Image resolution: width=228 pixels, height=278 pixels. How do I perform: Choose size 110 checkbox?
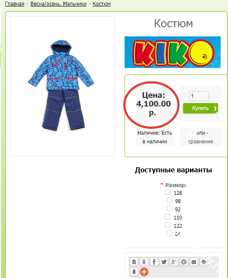pyautogui.click(x=167, y=217)
